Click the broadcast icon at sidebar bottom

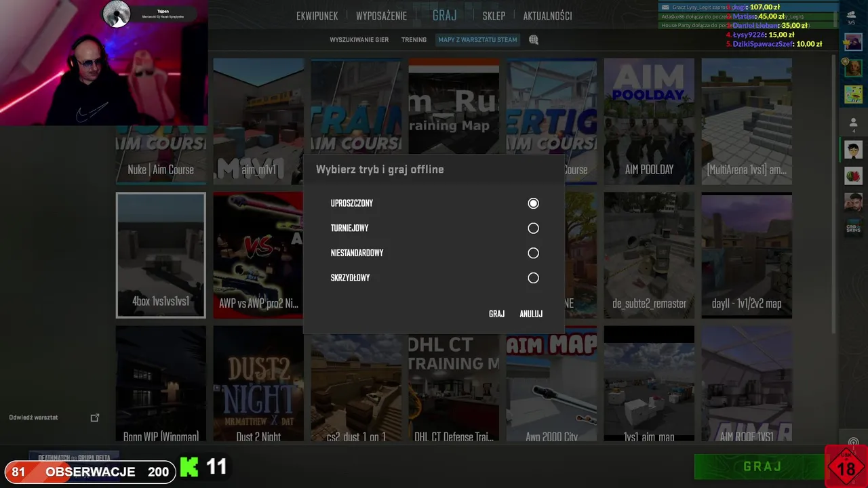[853, 443]
